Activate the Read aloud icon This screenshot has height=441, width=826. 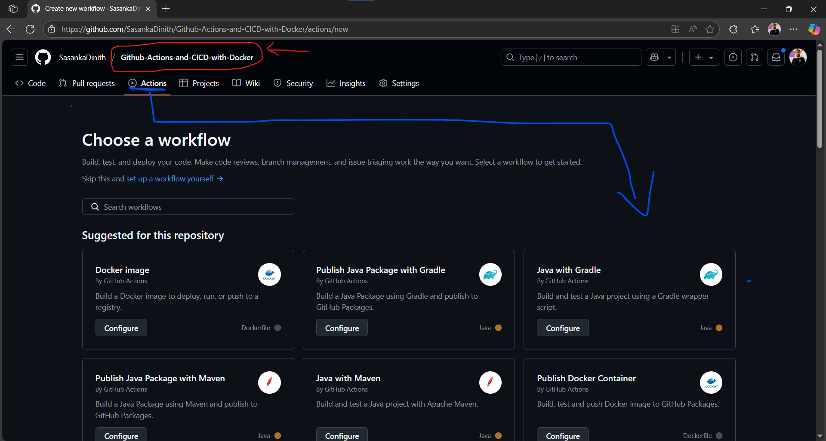pos(693,29)
